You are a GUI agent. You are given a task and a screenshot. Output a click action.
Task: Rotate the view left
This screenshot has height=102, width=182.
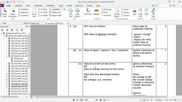coord(55,12)
